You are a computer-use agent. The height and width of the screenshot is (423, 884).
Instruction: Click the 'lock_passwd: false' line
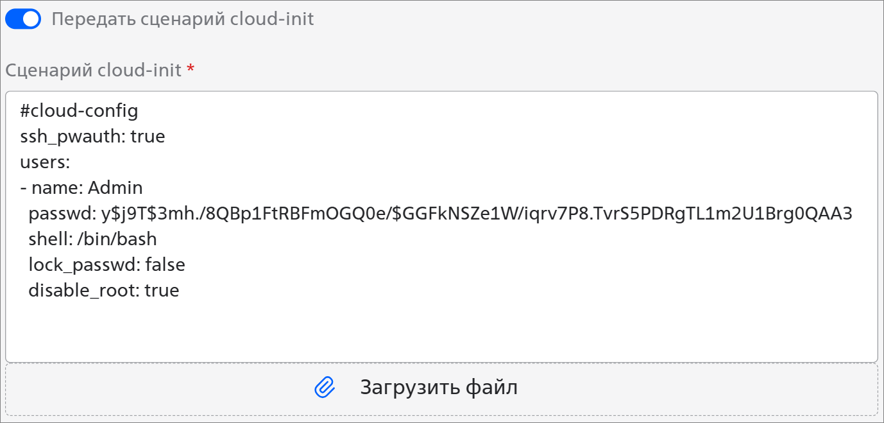106,265
